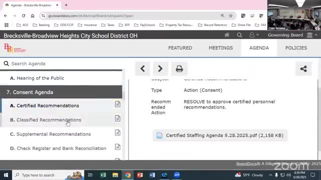Screen dimensions: 321x180
Task: Open the Banking bookmark folder
Action: (x=41, y=25)
